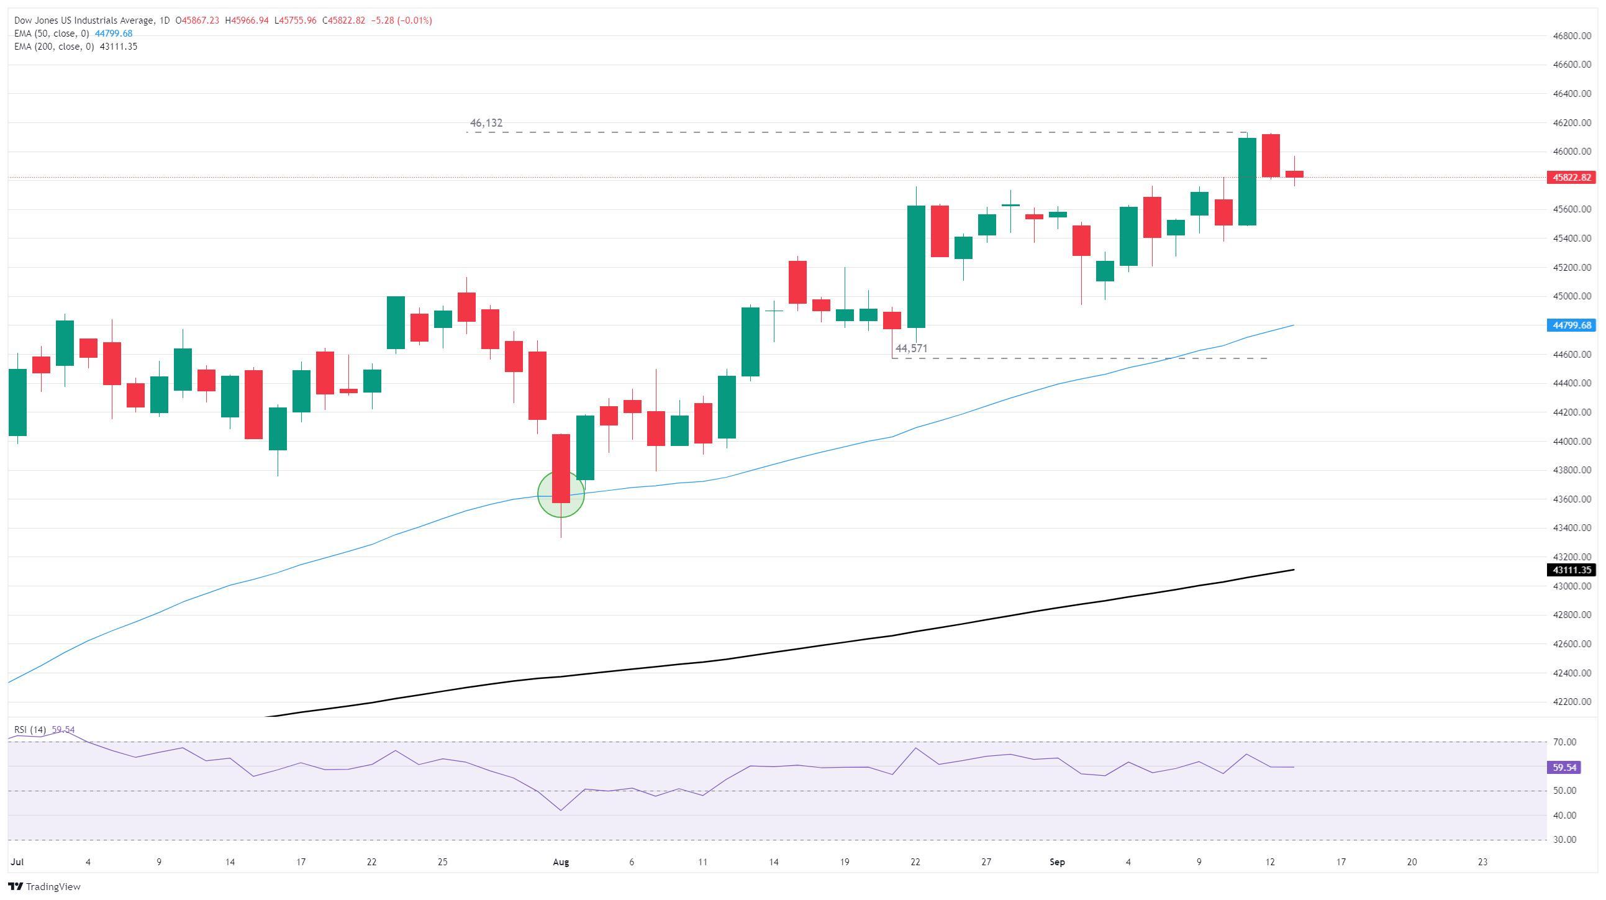This screenshot has width=1606, height=900.
Task: Click the Sep label on time axis
Action: coord(1057,862)
